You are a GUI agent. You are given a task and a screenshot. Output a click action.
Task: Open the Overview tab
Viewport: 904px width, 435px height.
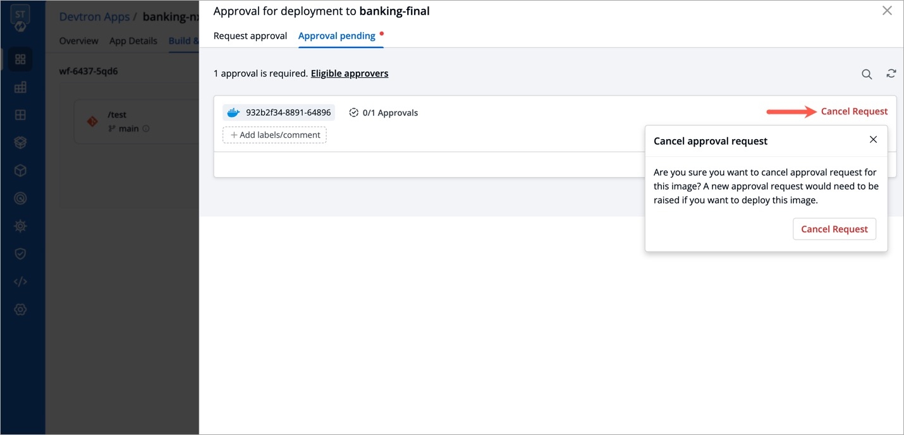tap(78, 41)
